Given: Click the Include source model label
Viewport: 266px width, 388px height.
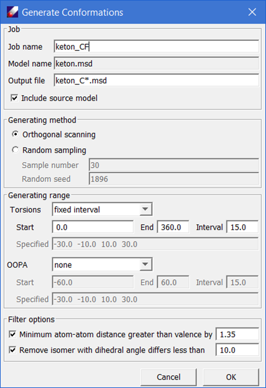Looking at the screenshot, I should 59,98.
